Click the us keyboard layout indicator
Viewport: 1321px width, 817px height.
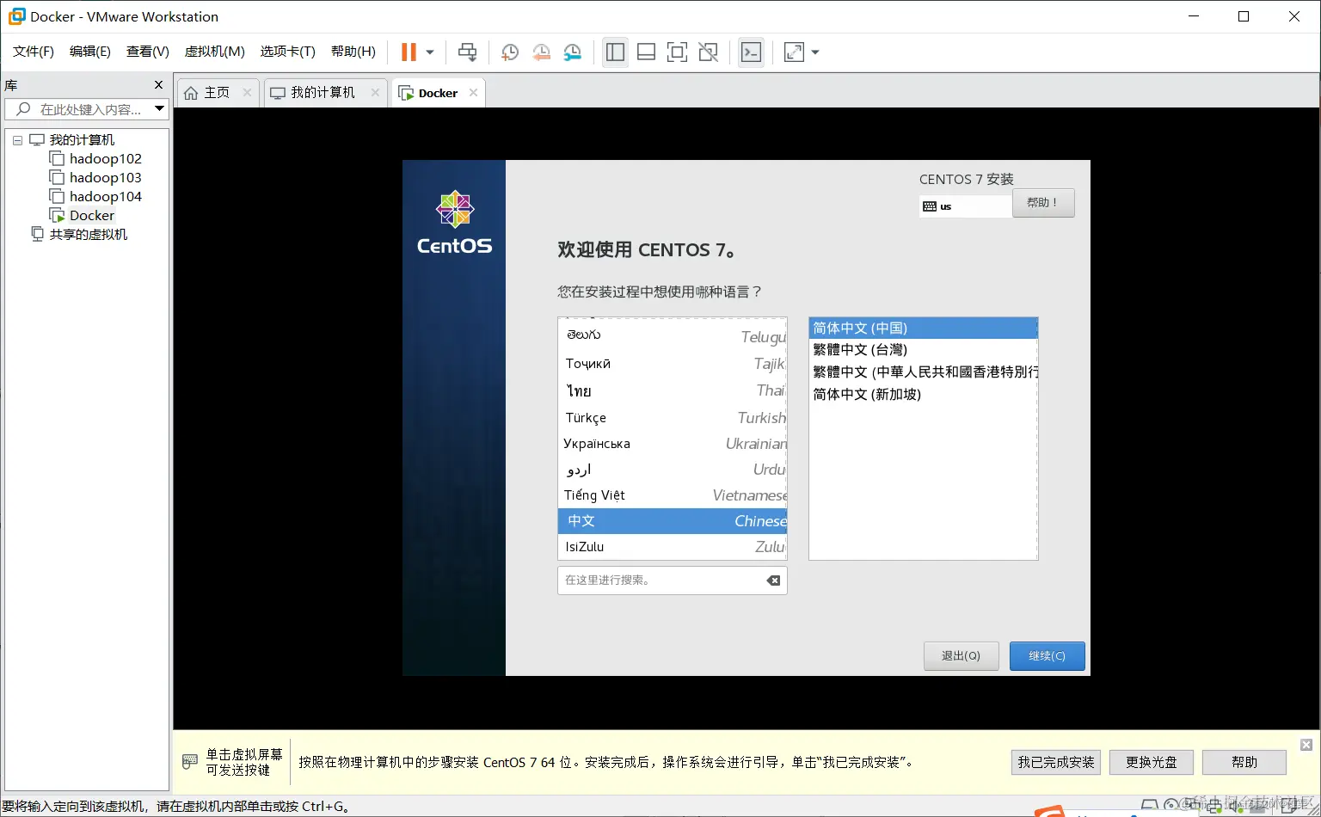pos(965,206)
